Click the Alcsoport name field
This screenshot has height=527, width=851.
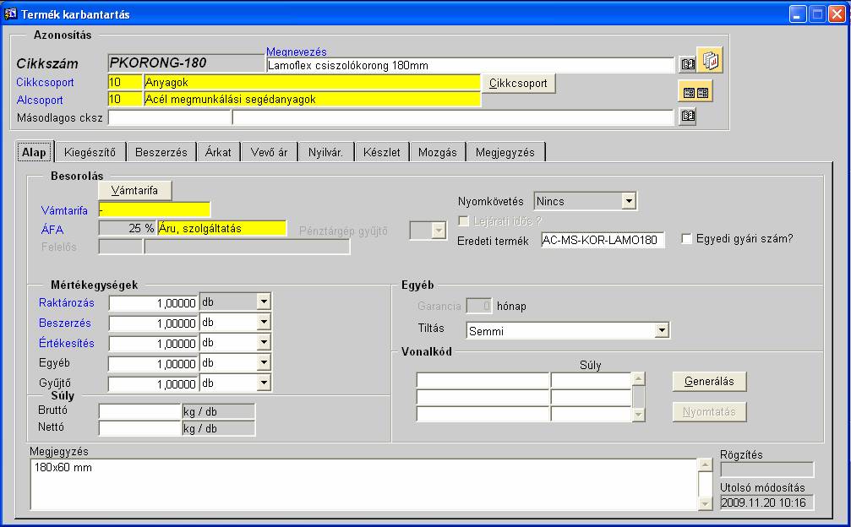point(312,99)
